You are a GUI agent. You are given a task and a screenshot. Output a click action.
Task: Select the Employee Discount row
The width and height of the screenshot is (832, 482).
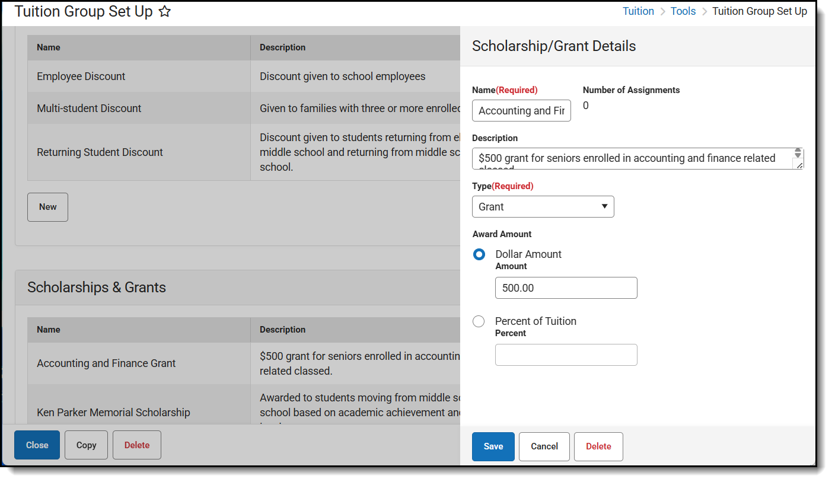click(x=81, y=76)
